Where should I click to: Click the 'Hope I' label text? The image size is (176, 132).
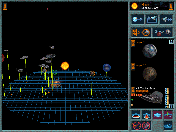140,42
